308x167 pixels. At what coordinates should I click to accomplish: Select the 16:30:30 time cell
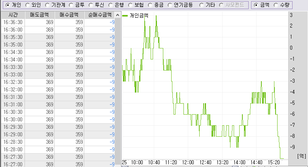click(x=13, y=112)
